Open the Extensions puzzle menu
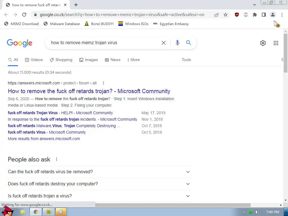Image resolution: width=288 pixels, height=216 pixels. (255, 15)
